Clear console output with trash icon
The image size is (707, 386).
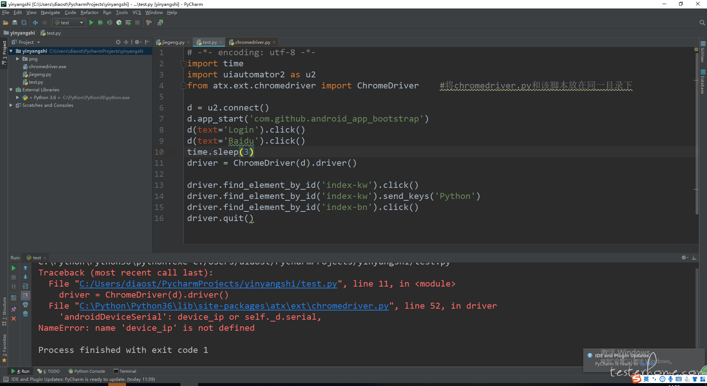click(25, 314)
